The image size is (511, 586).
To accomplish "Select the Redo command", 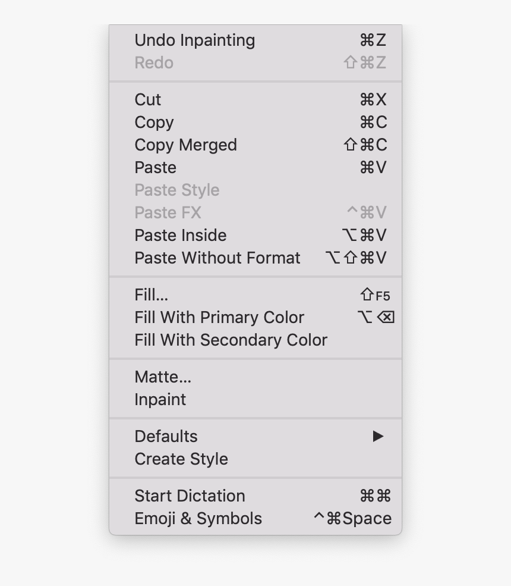I will click(x=154, y=63).
